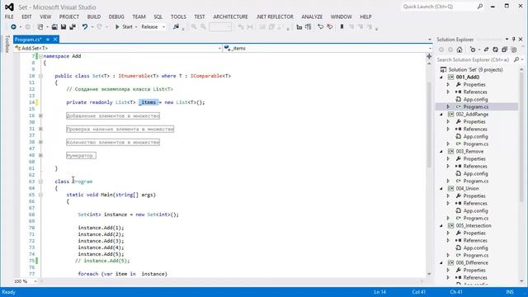Click the Solution Explorer Collapse All icon

[x=504, y=49]
